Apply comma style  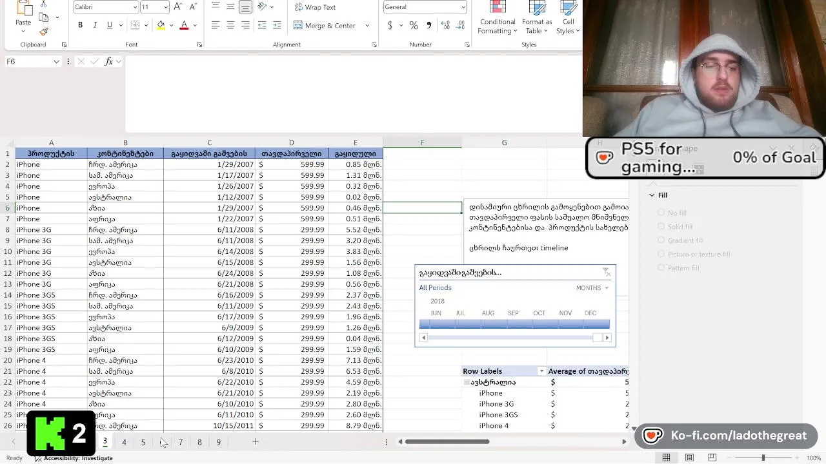429,25
